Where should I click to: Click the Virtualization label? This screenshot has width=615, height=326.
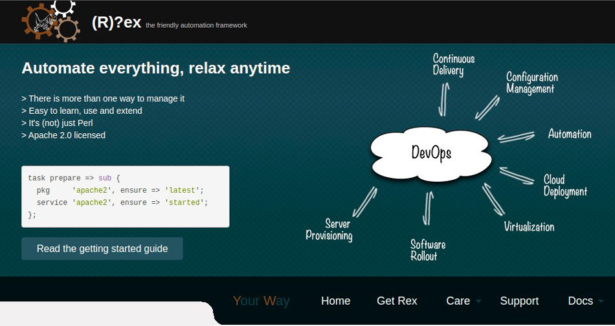pos(529,226)
